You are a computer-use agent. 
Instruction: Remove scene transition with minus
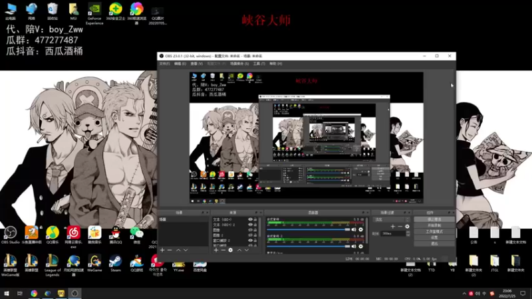pyautogui.click(x=400, y=227)
